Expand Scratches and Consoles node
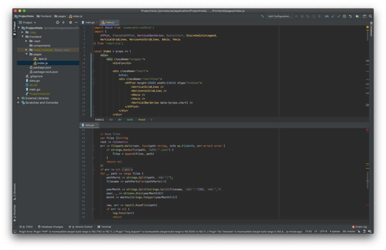The image size is (386, 250). click(x=18, y=102)
